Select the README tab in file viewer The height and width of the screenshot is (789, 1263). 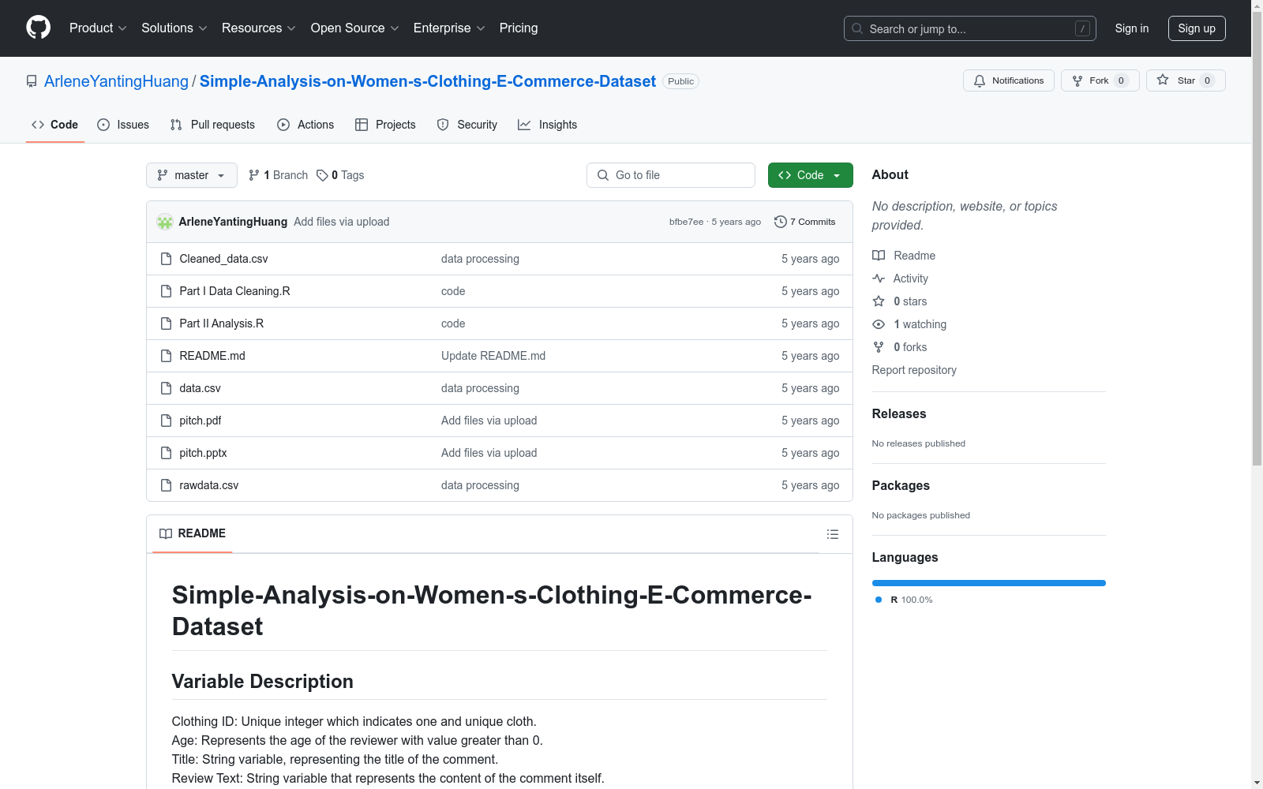click(x=193, y=533)
